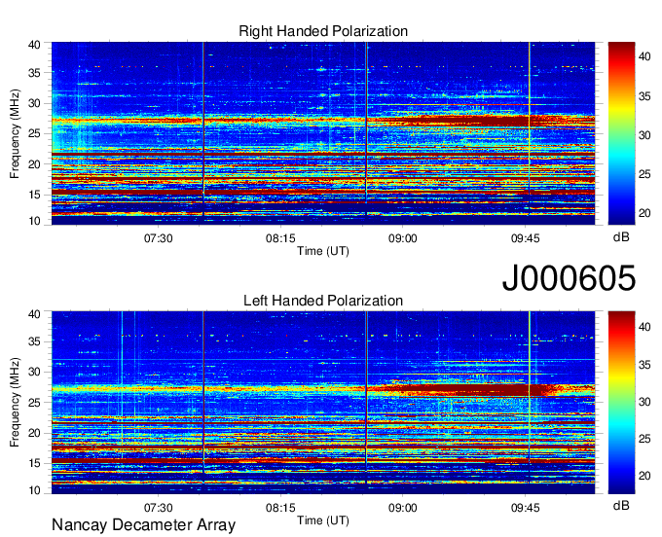Click the 09:45 tick label under the top plot
This screenshot has width=662, height=537.
tap(525, 238)
